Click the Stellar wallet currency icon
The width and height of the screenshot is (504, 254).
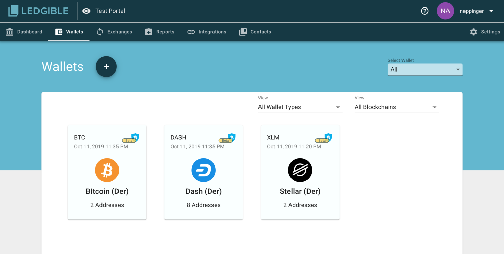(x=300, y=170)
